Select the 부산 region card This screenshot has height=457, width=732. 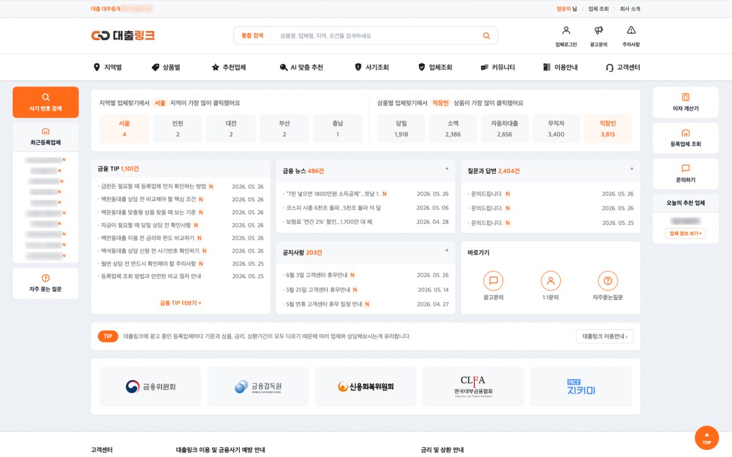click(284, 129)
